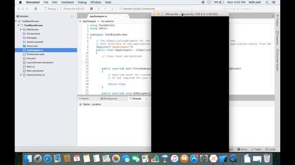Click the Stop button in Xamarin toolbar
The height and width of the screenshot is (165, 295).
pyautogui.click(x=35, y=9)
